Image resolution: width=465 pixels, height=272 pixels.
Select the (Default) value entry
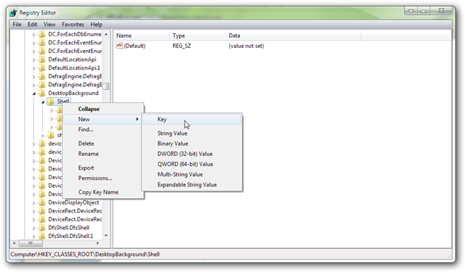pyautogui.click(x=134, y=46)
